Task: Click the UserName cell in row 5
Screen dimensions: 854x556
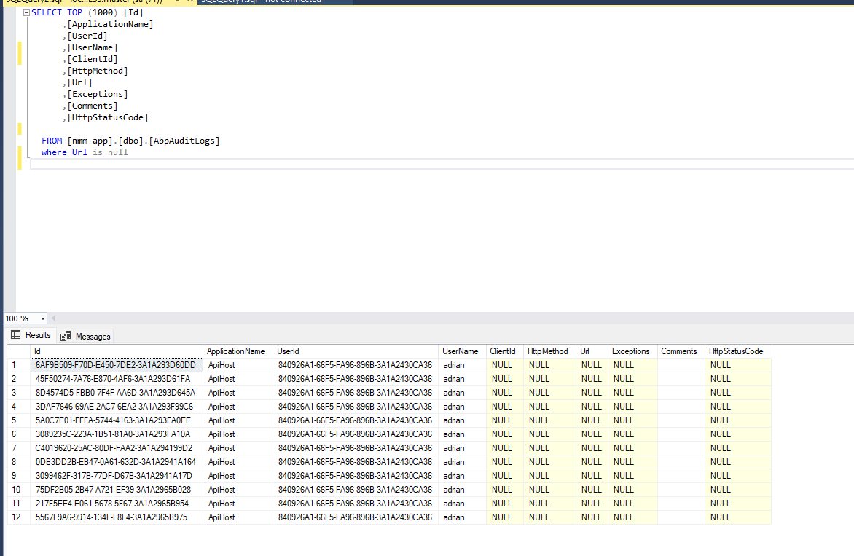Action: pyautogui.click(x=454, y=420)
